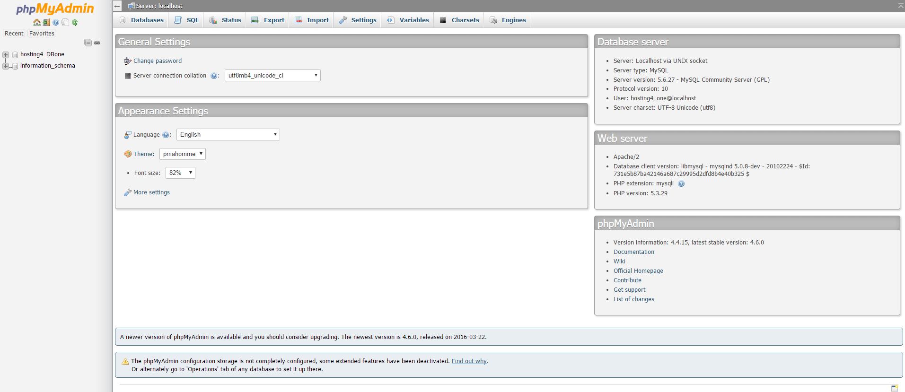Click the Change password link

158,61
